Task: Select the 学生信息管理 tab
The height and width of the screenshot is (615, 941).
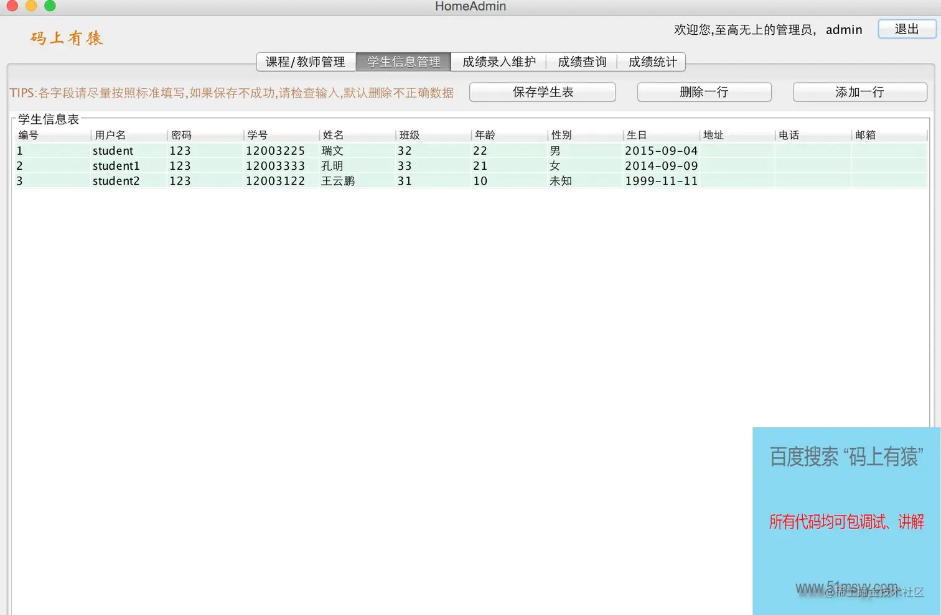Action: (403, 62)
